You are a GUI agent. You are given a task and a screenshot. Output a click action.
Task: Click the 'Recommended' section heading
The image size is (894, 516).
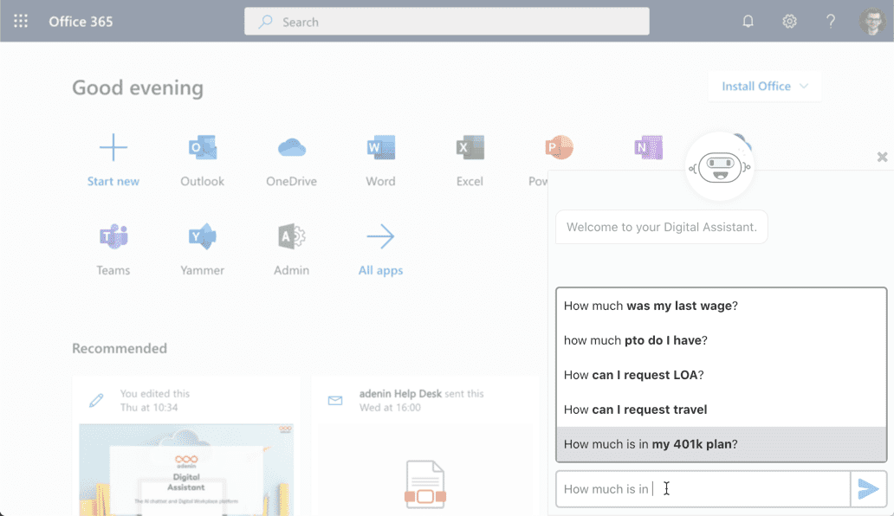click(120, 349)
